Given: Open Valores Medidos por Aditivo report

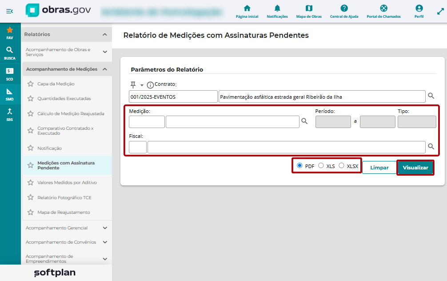Looking at the screenshot, I should [67, 183].
